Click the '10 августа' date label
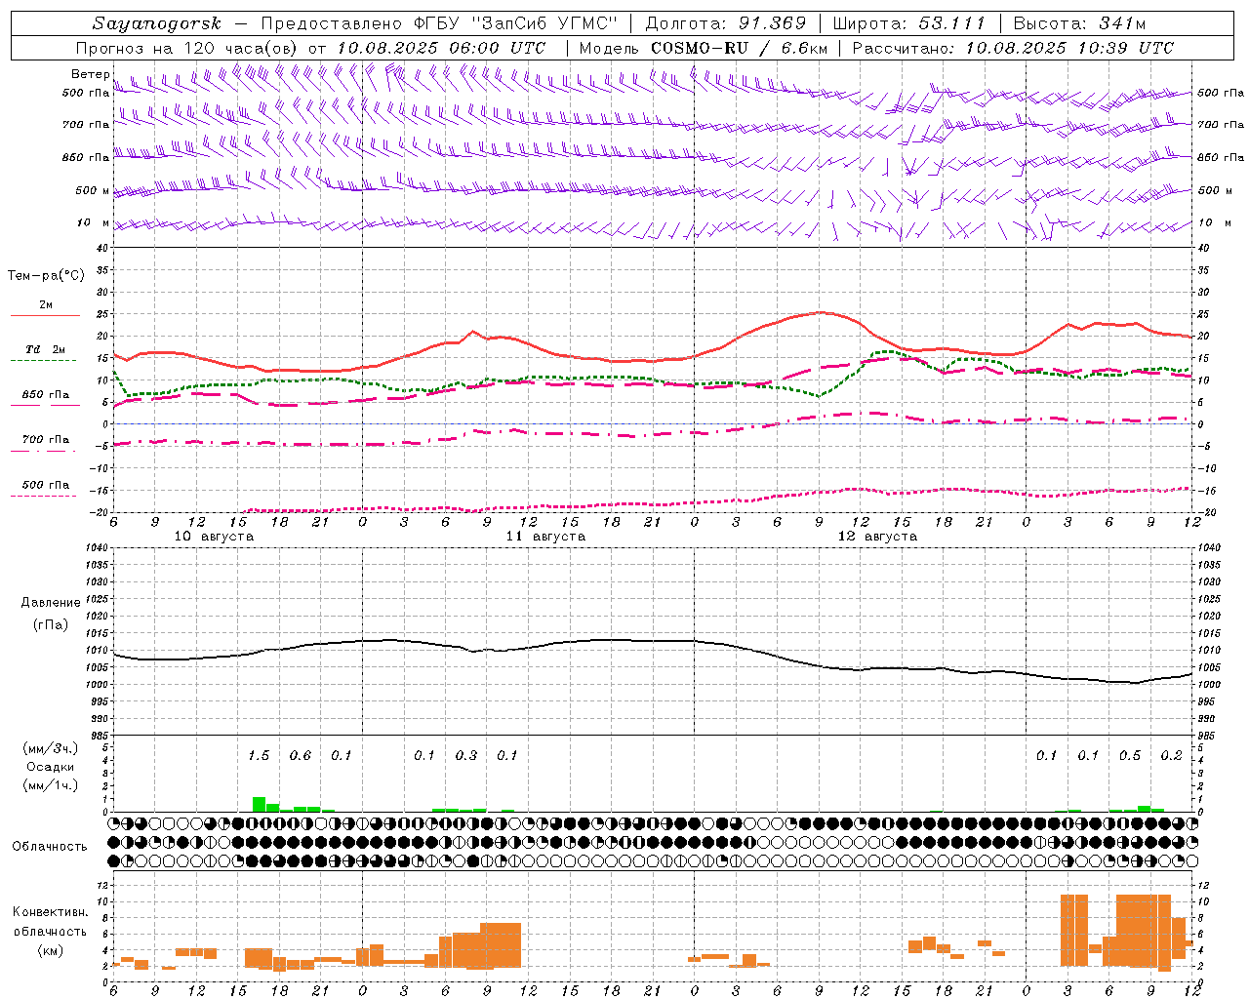This screenshot has width=1249, height=999. 214,537
